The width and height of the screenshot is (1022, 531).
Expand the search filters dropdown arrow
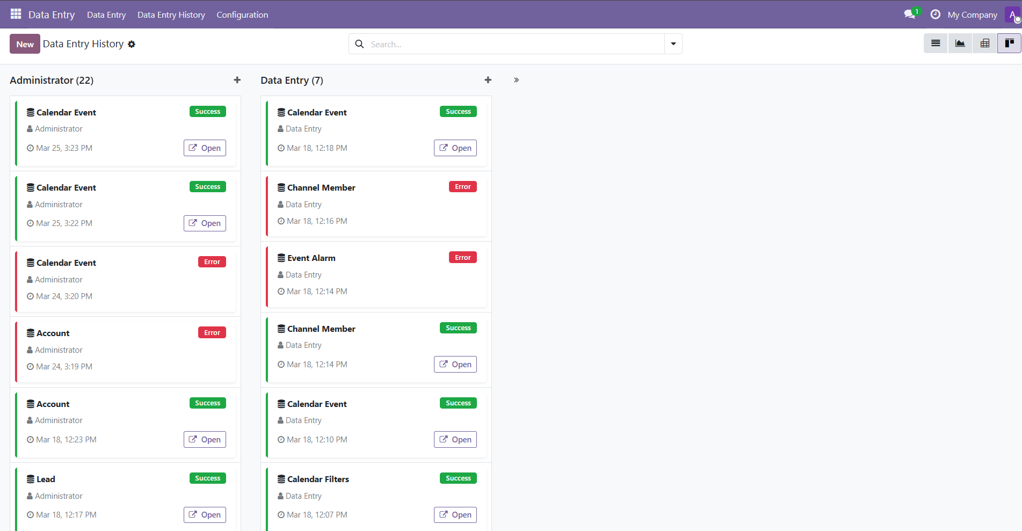click(x=673, y=43)
